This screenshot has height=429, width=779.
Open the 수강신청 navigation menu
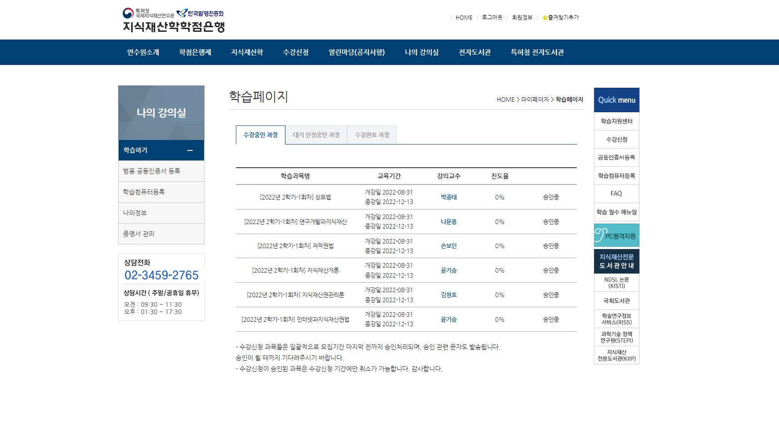point(295,52)
